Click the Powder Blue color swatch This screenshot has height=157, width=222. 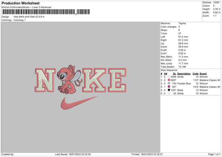pyautogui.click(x=169, y=83)
